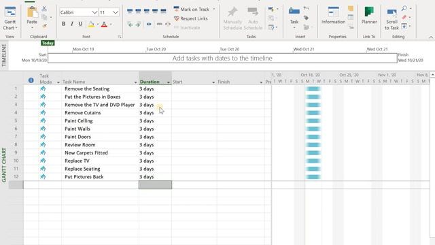Open the Task Name column filter dropdown
The height and width of the screenshot is (245, 435).
[135, 82]
